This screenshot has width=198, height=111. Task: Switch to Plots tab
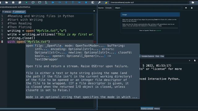(x=157, y=56)
